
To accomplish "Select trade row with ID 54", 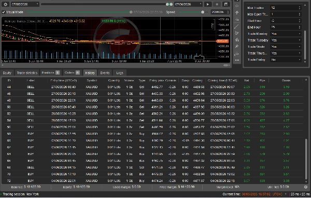I will [x=153, y=120].
